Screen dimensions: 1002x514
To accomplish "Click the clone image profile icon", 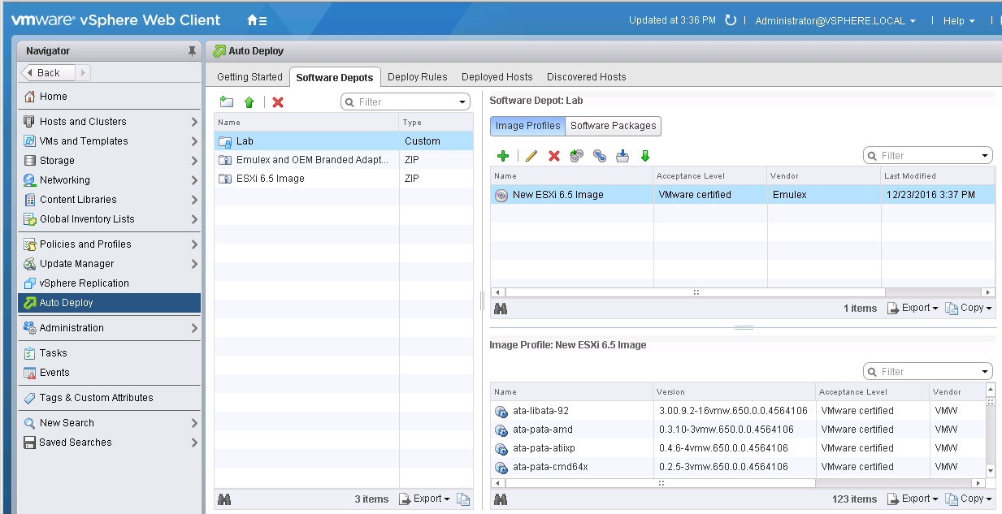I will click(577, 156).
